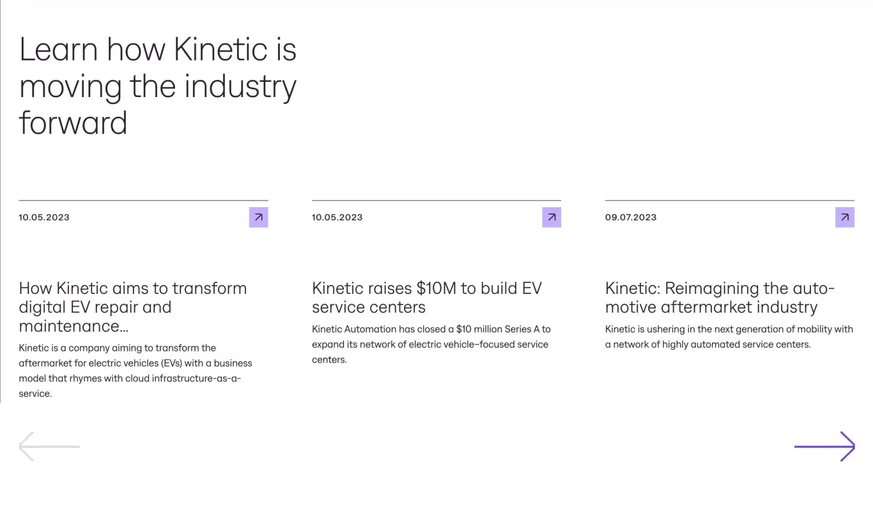Go to next articles with purple right arrow
The image size is (873, 506).
click(x=824, y=447)
